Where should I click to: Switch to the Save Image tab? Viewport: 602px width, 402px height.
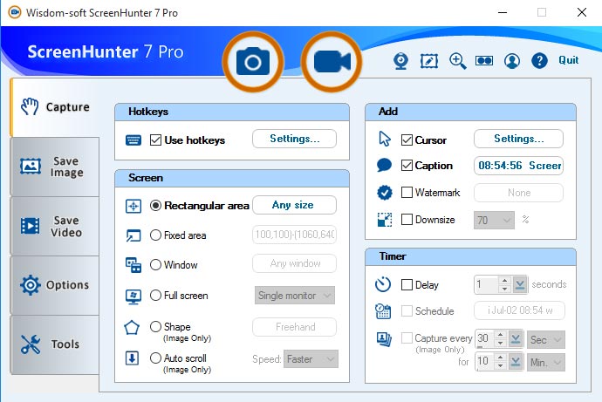(x=55, y=167)
